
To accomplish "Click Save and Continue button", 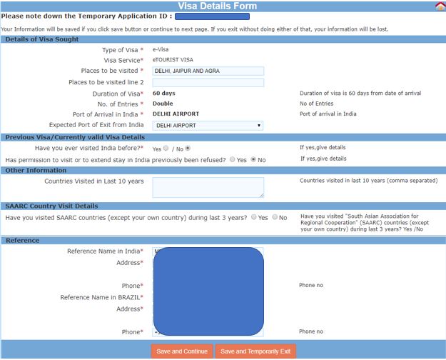I will click(x=182, y=351).
